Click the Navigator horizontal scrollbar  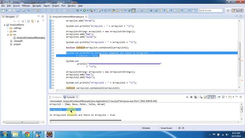22,122
